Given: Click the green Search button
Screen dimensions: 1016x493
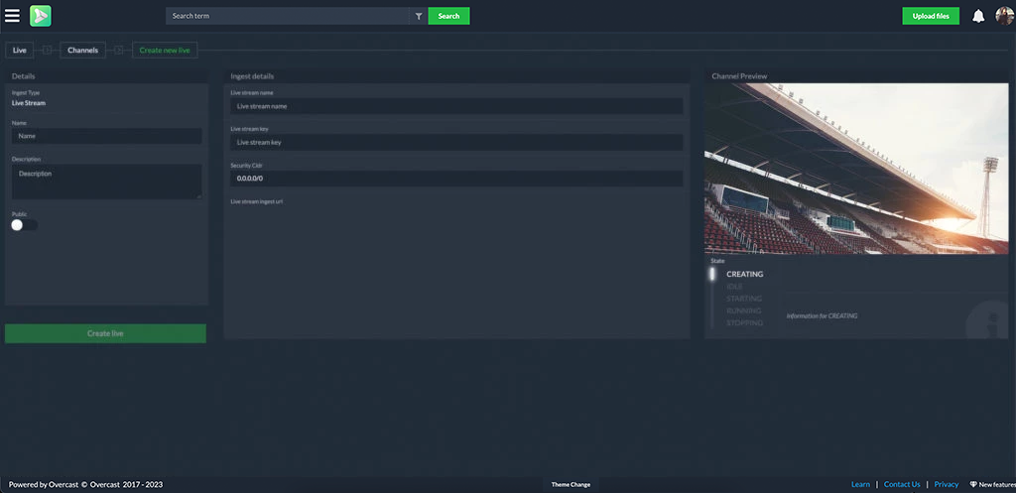Looking at the screenshot, I should [x=448, y=16].
